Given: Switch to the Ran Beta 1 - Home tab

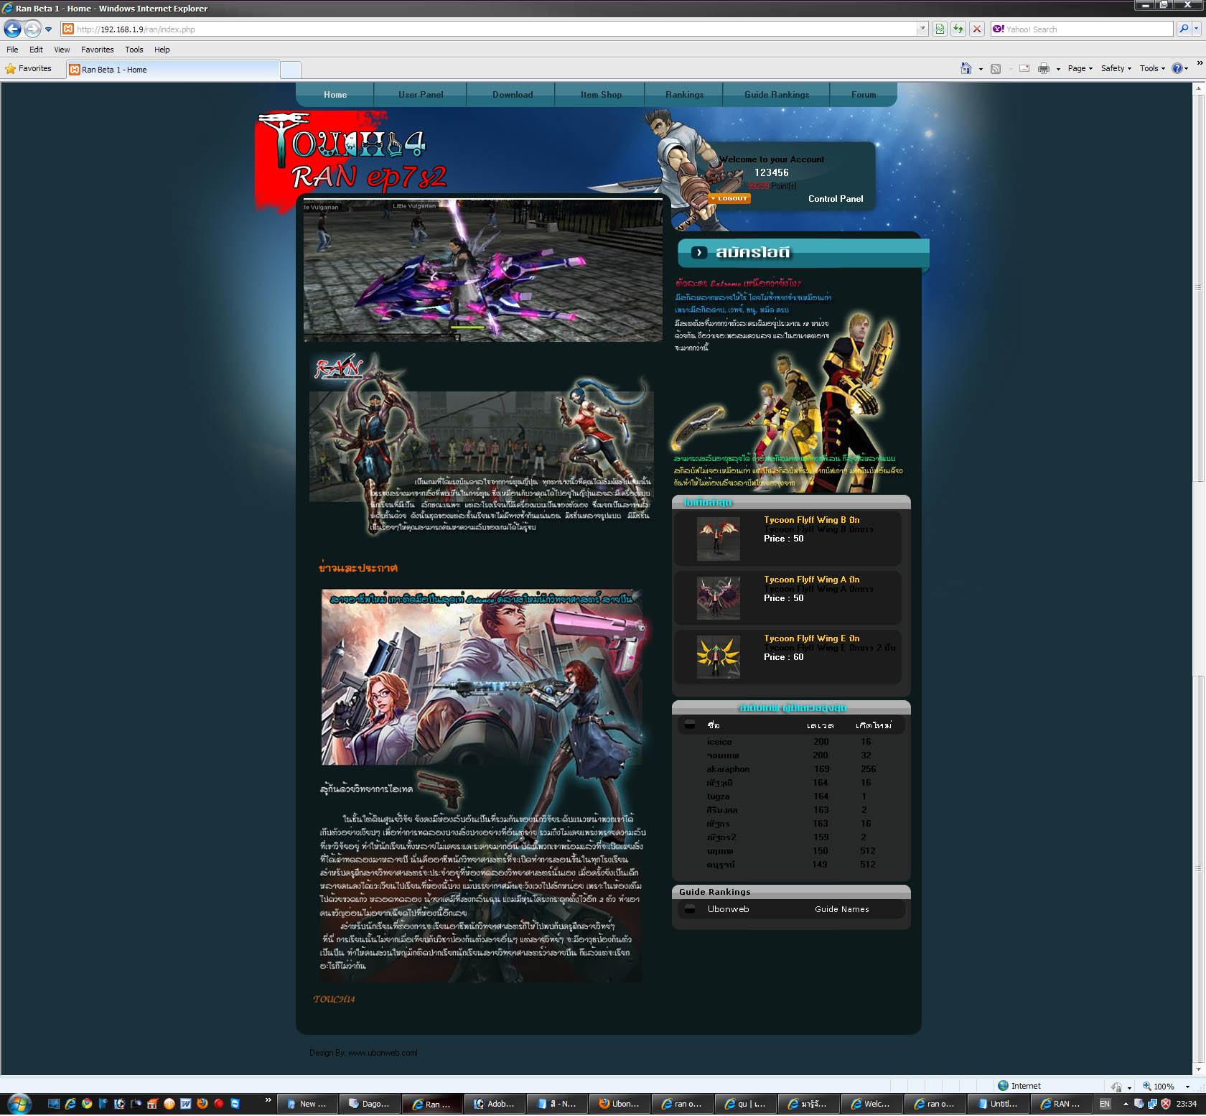Looking at the screenshot, I should click(173, 70).
